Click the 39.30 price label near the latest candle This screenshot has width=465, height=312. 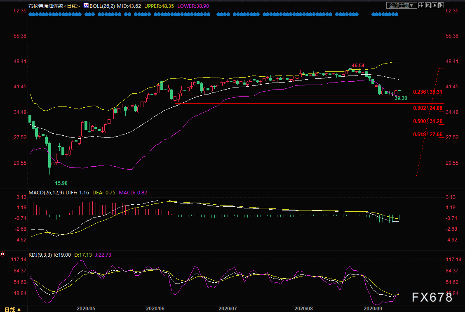click(x=401, y=98)
